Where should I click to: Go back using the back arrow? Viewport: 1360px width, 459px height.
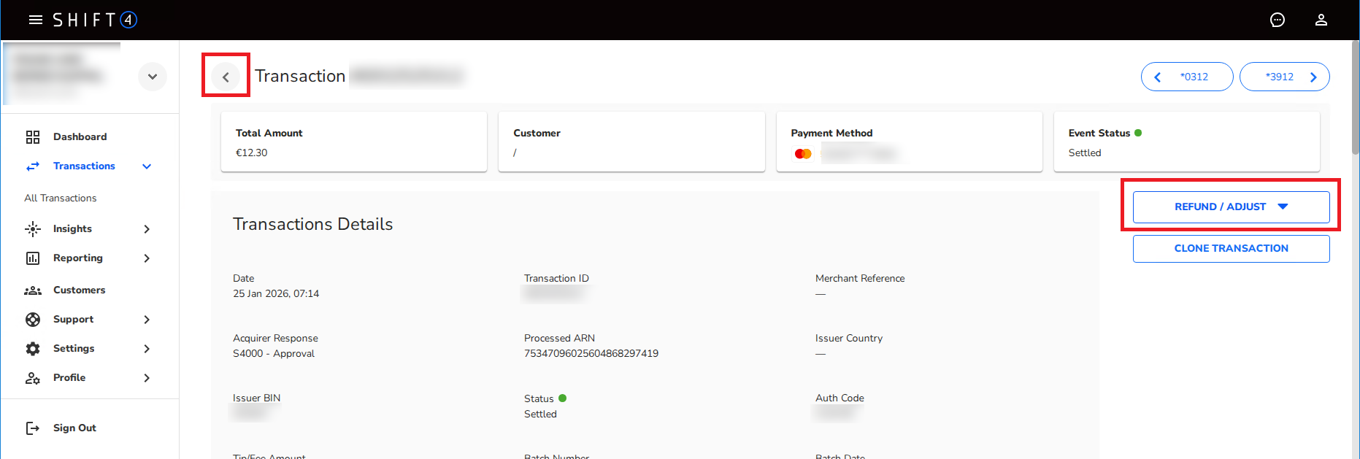pos(226,77)
